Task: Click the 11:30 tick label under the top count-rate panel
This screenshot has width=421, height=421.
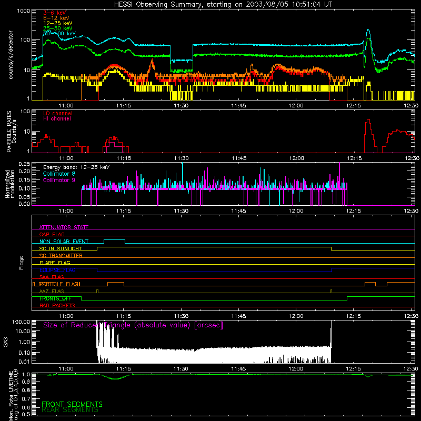Action: point(181,106)
